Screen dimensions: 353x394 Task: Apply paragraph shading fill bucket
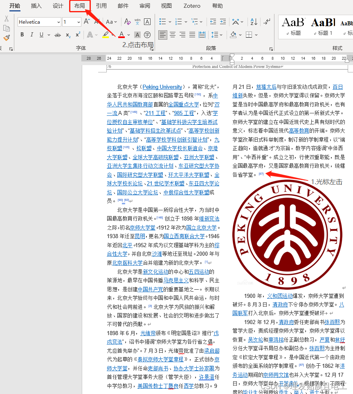(233, 35)
